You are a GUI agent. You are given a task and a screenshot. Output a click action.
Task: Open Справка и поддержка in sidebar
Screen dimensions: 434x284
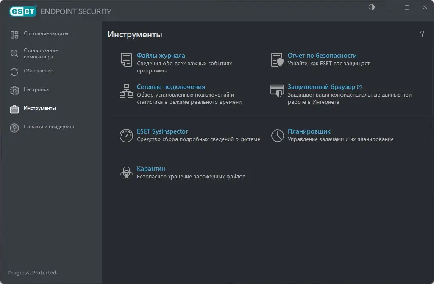point(49,127)
